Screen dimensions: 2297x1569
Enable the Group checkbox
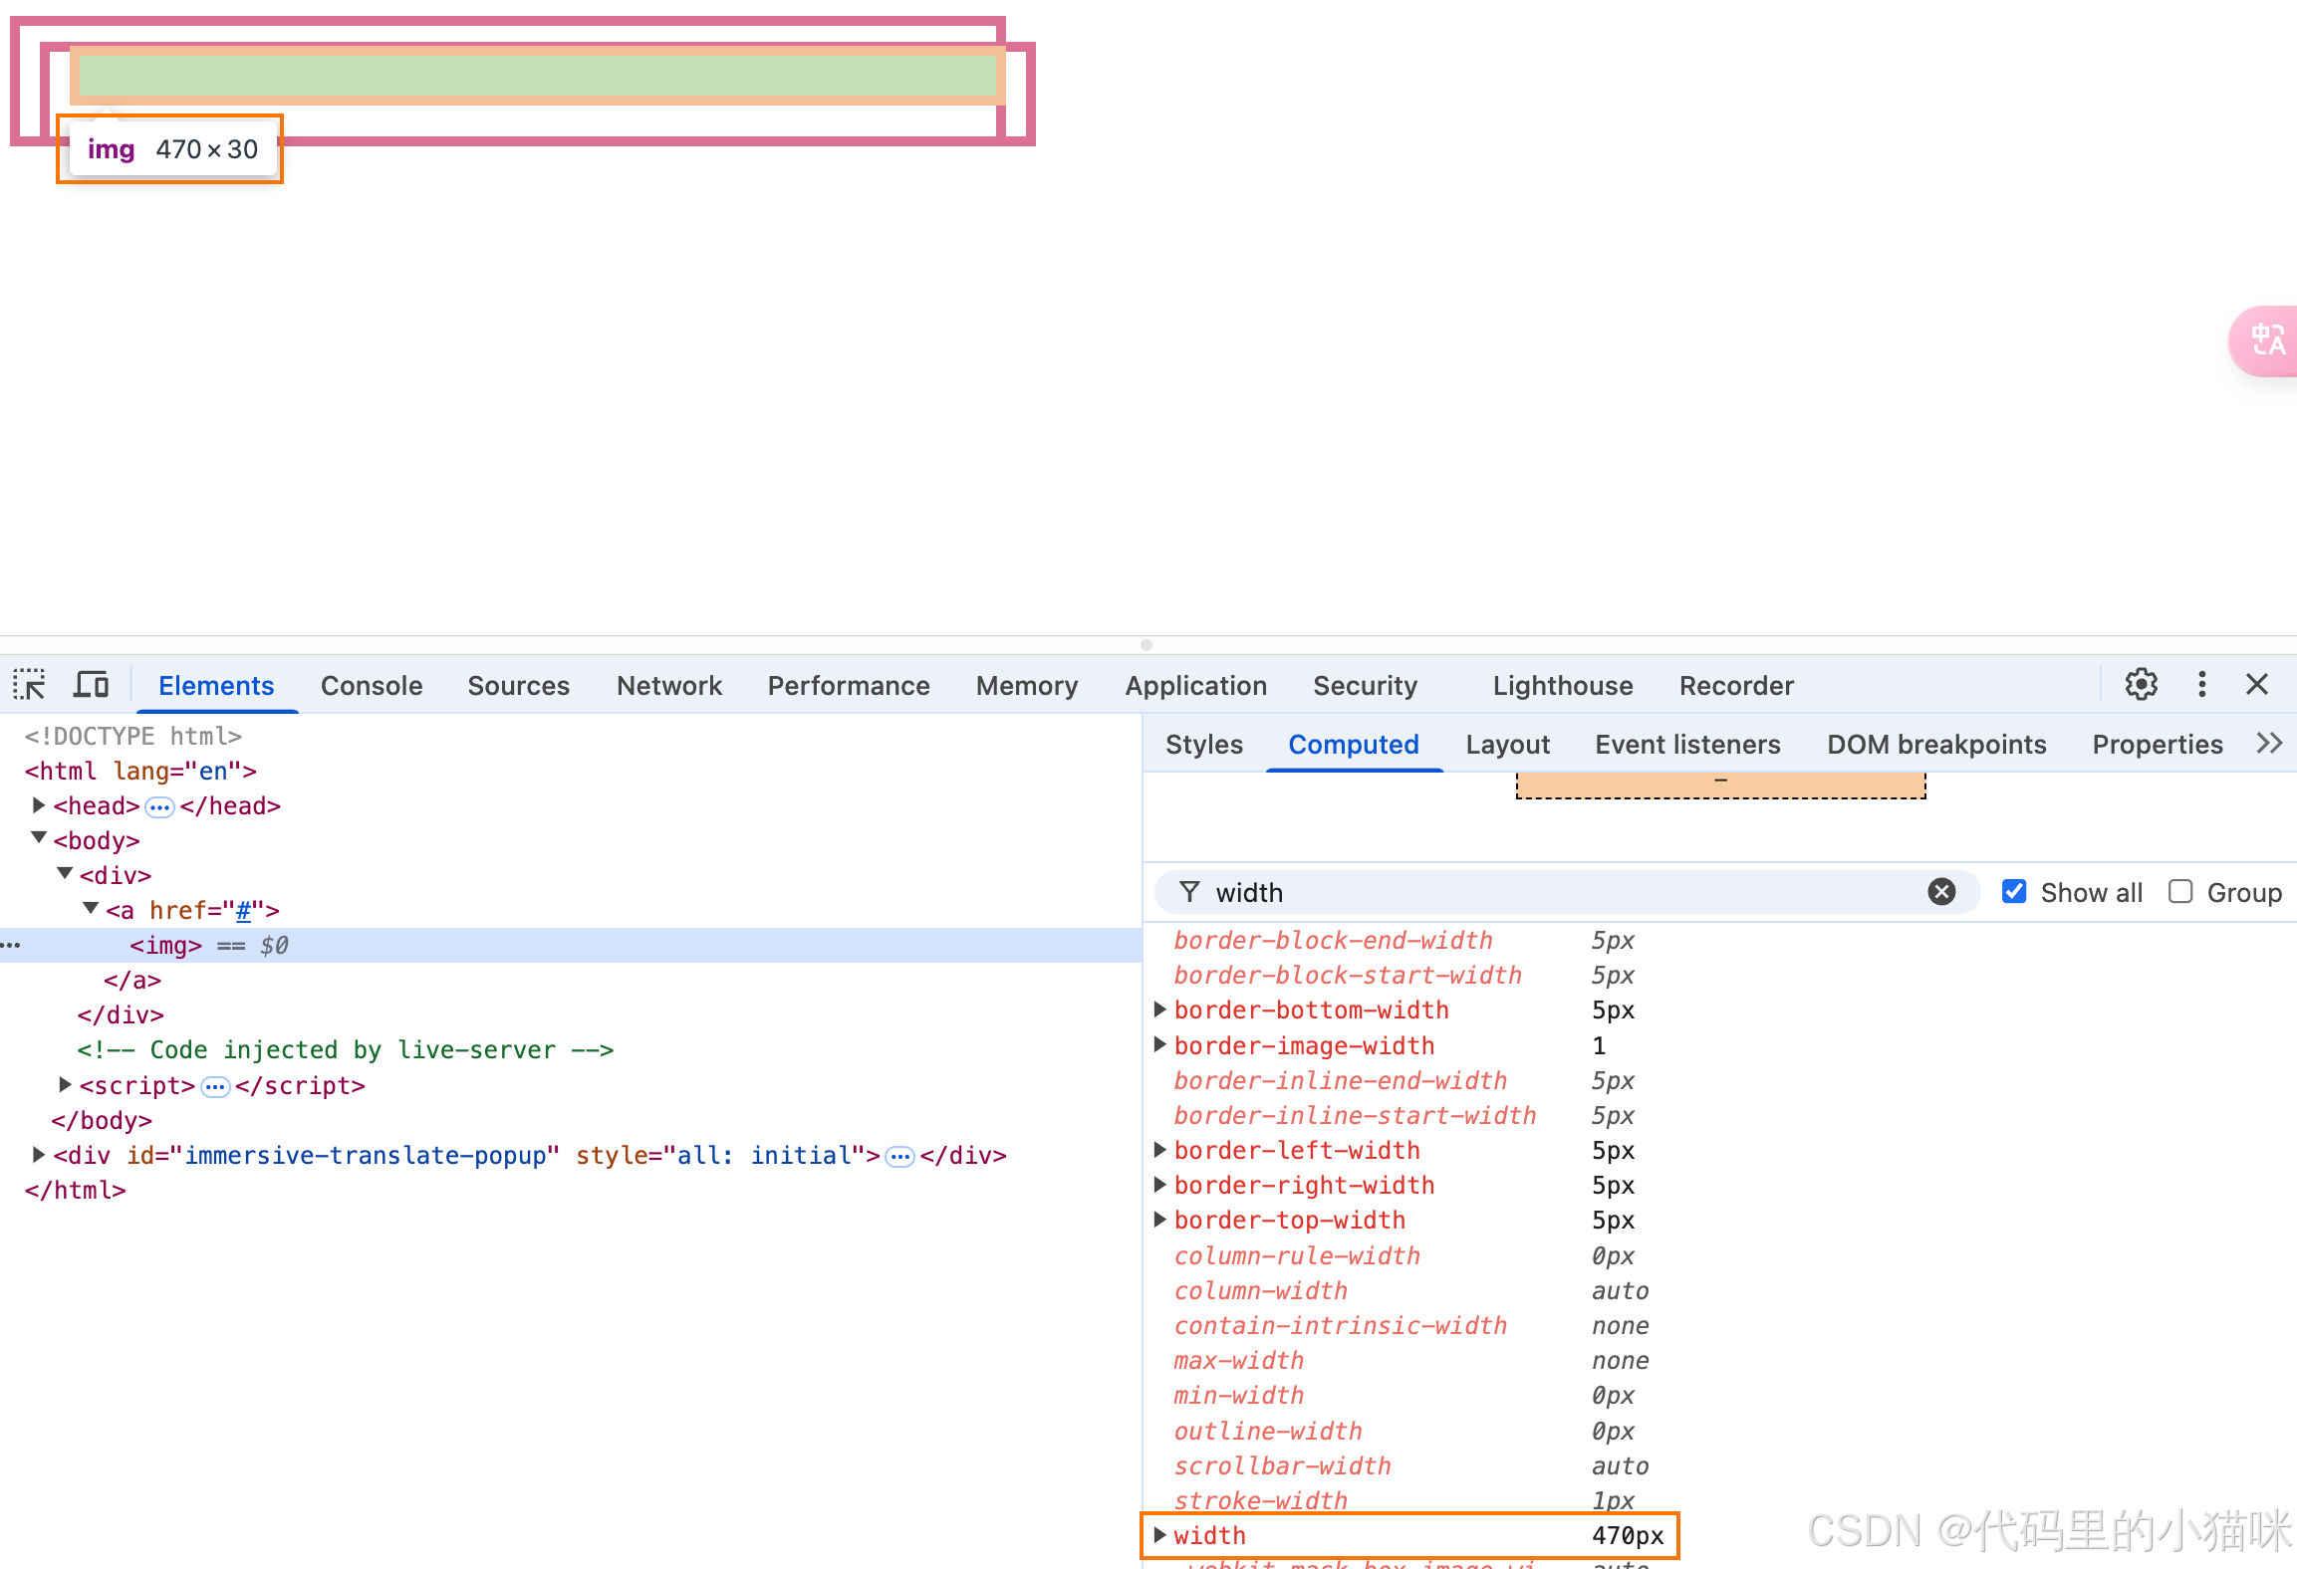pyautogui.click(x=2180, y=892)
